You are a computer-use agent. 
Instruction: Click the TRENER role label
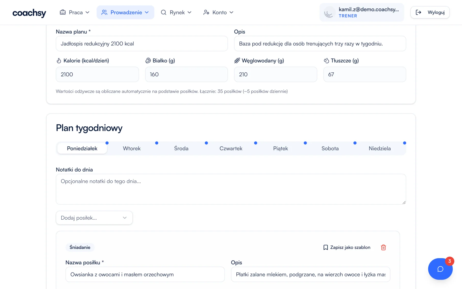tap(348, 16)
